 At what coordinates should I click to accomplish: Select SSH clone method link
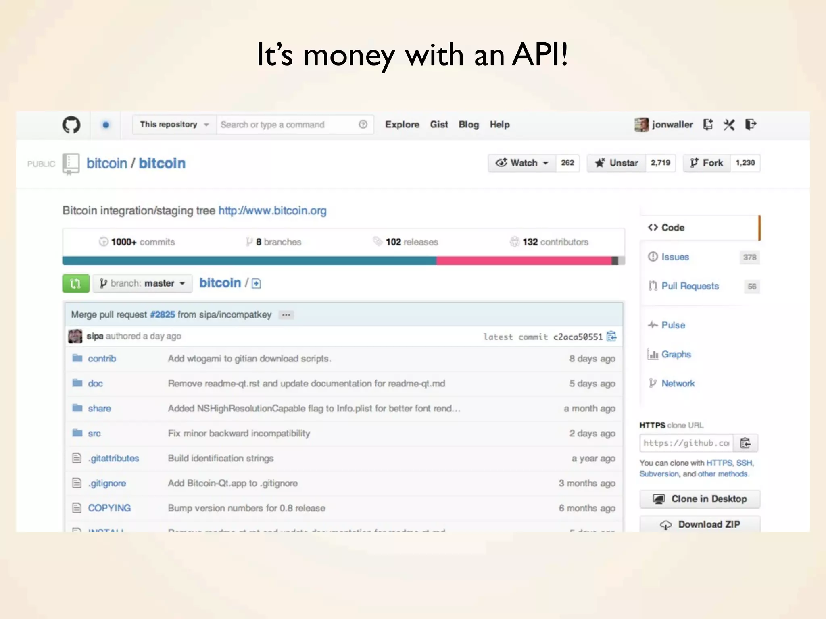744,463
